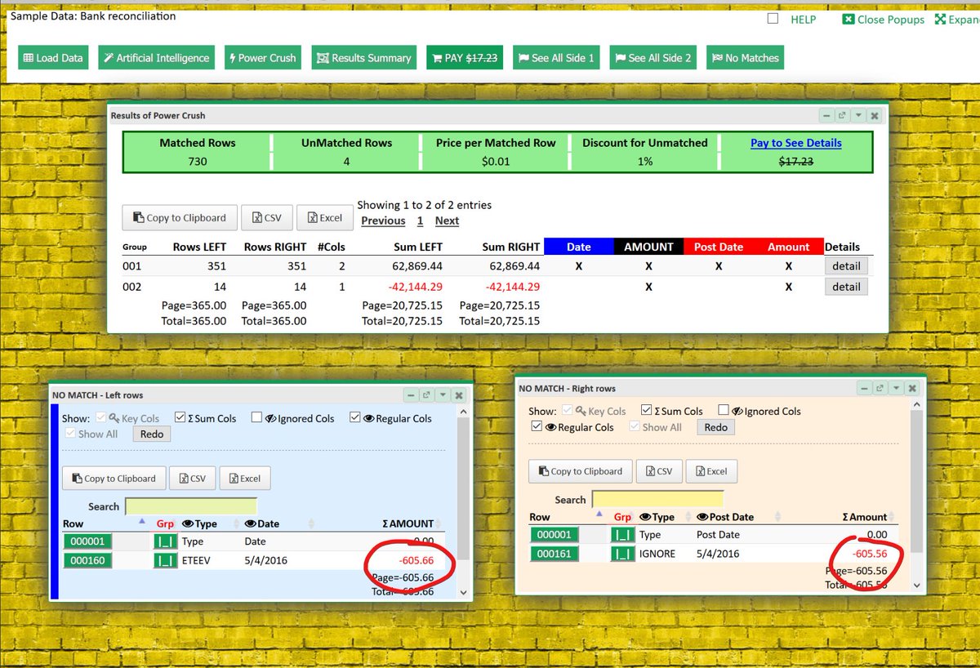Focus the Search field in Left rows
The height and width of the screenshot is (668, 980).
coord(191,506)
